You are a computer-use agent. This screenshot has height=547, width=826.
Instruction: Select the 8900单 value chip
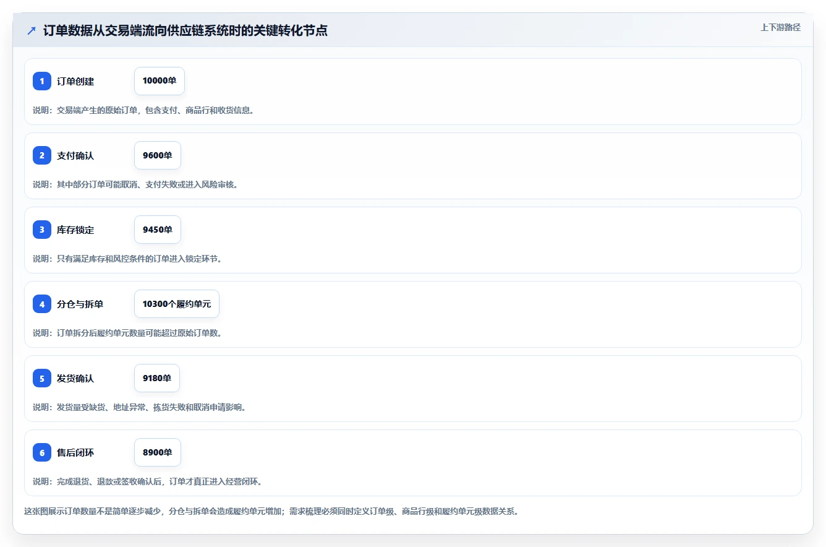tap(158, 452)
